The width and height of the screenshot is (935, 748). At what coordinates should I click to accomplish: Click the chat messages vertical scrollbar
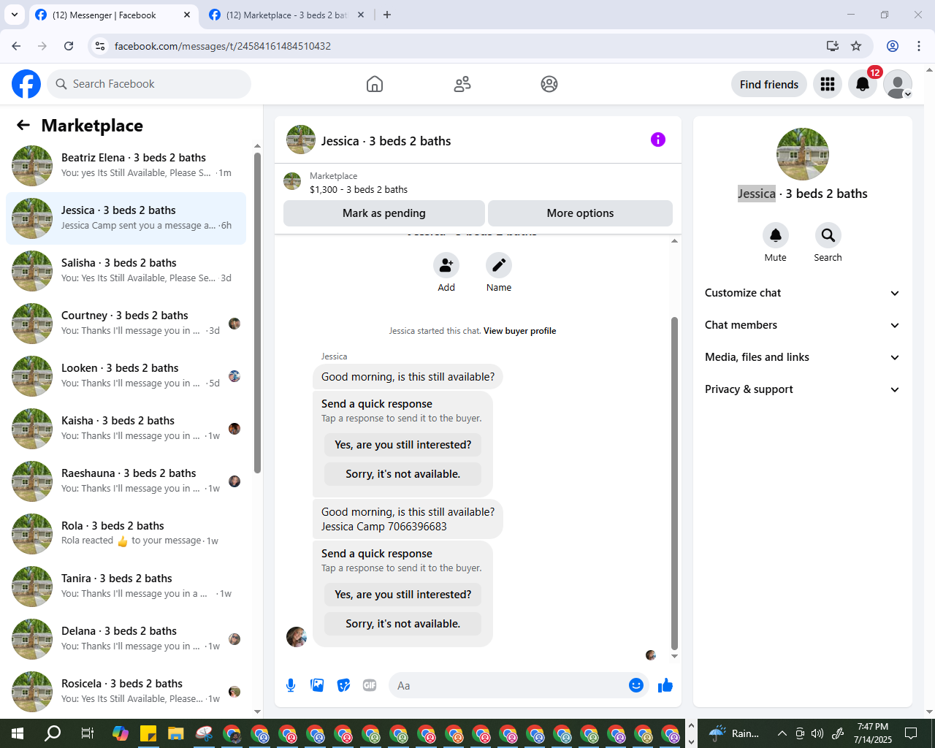coord(674,482)
